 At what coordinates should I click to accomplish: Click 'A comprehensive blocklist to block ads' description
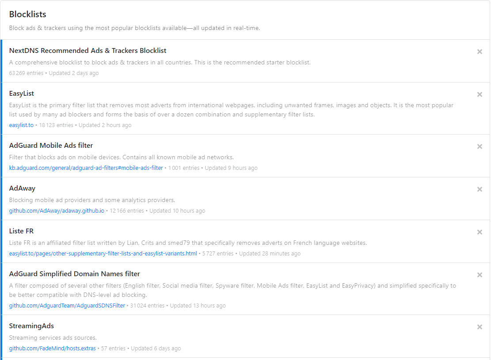[160, 63]
